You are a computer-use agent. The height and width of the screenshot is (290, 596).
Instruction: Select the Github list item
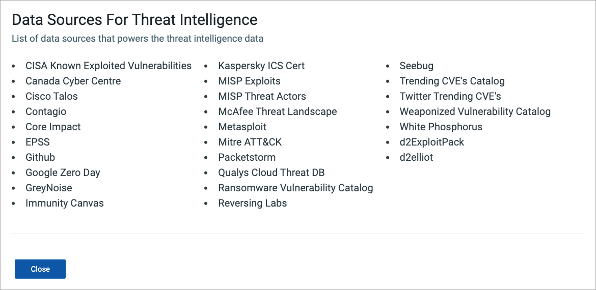tap(40, 157)
